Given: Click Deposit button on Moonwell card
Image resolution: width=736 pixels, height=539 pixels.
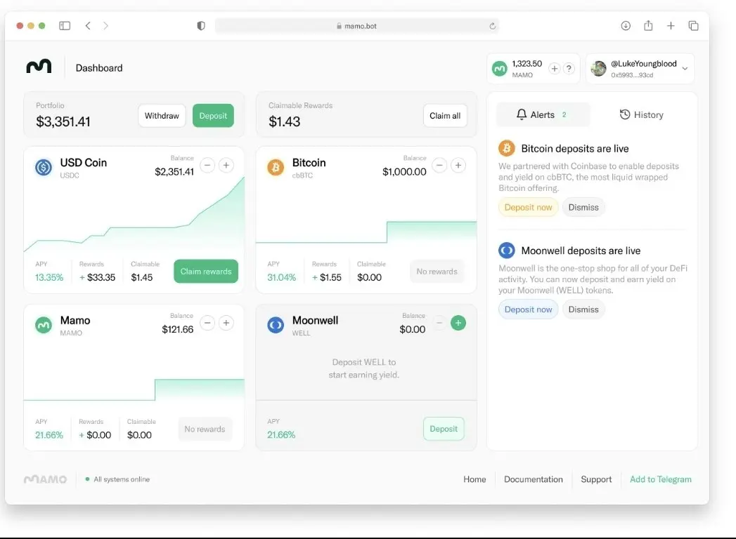Looking at the screenshot, I should (x=444, y=429).
